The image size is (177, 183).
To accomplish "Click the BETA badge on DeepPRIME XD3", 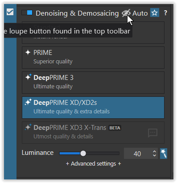I will tap(115, 128).
